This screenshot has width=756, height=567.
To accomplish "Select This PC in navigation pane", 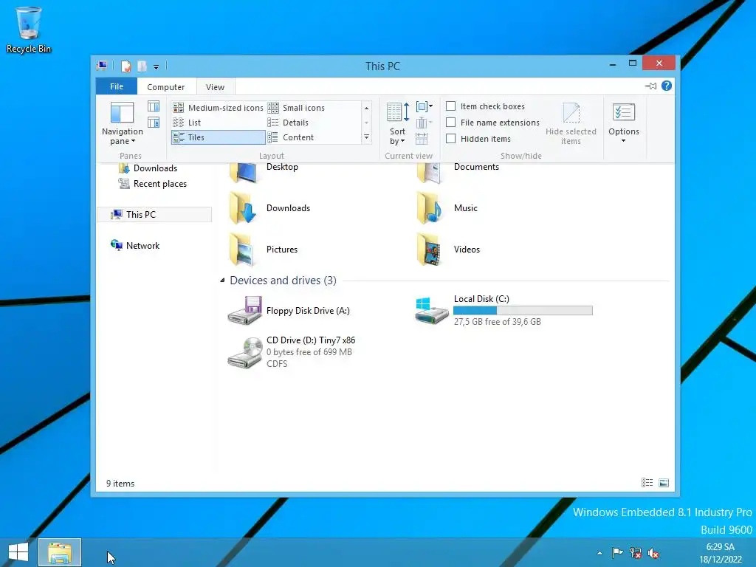I will [154, 215].
